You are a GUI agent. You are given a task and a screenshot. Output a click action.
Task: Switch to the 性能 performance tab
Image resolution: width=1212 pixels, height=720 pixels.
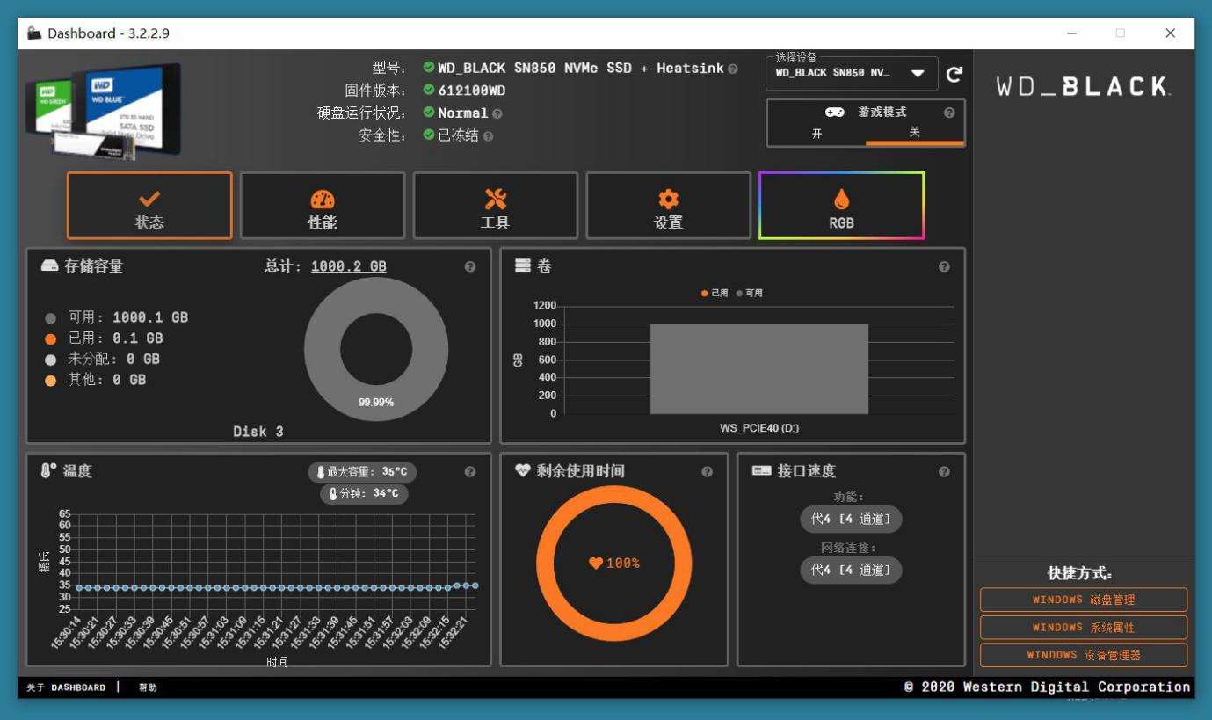tap(323, 205)
